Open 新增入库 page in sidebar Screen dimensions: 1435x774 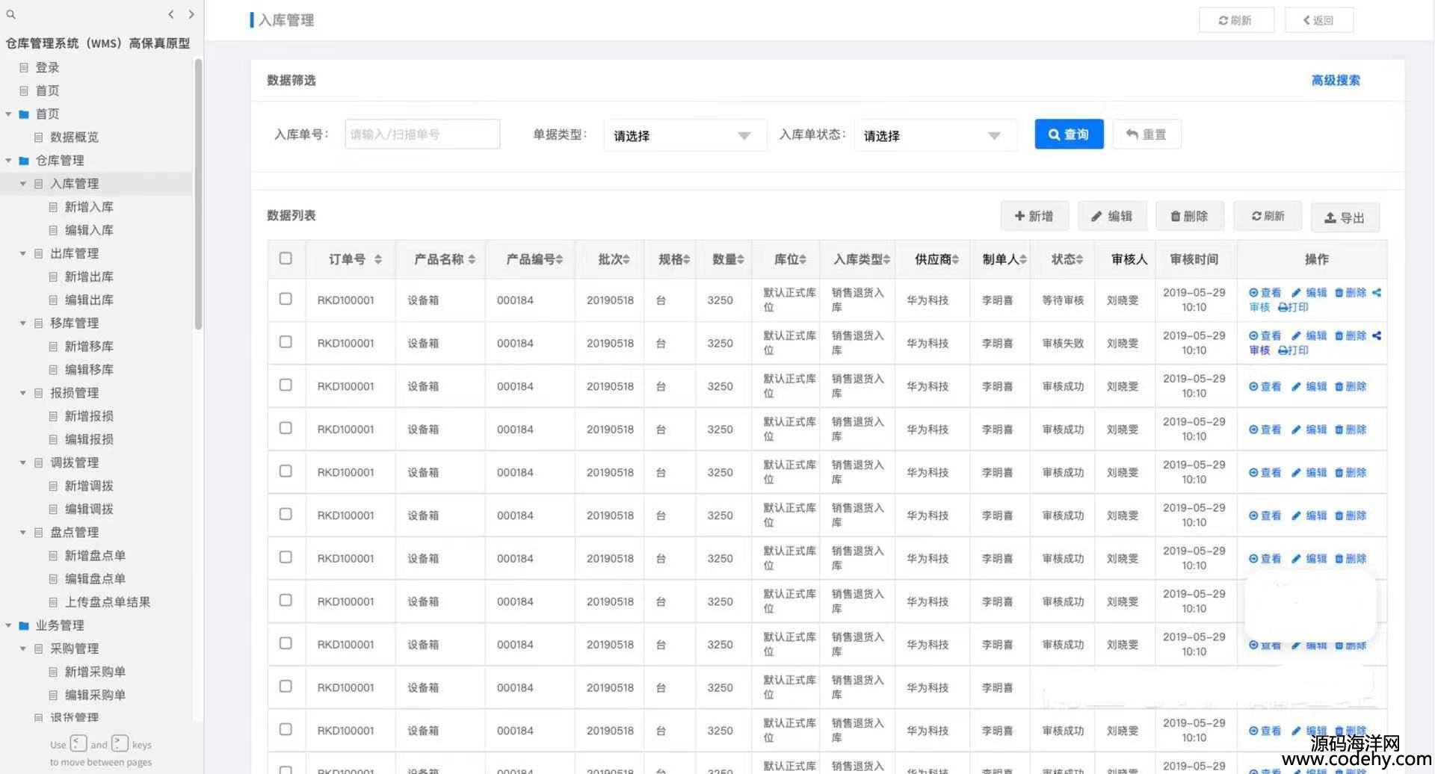tap(89, 207)
